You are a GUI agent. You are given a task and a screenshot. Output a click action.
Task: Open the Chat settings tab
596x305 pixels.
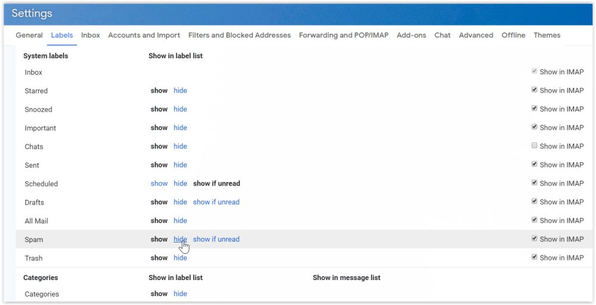442,35
